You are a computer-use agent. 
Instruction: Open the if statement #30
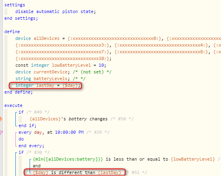coord(21,152)
